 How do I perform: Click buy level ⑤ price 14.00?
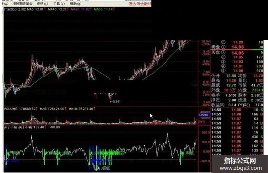238,70
